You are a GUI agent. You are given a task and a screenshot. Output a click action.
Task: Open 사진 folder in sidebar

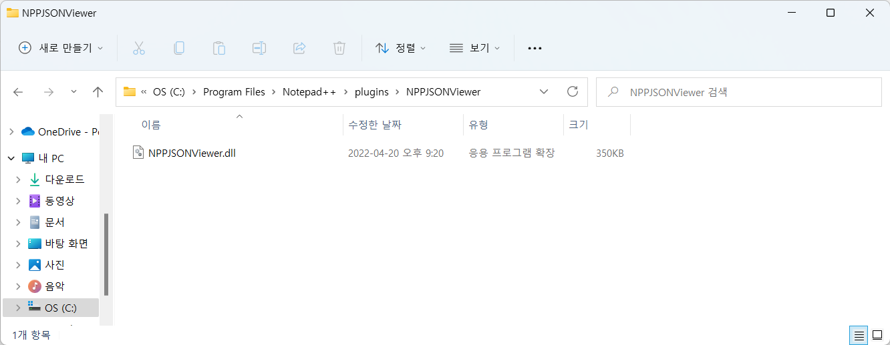coord(47,265)
